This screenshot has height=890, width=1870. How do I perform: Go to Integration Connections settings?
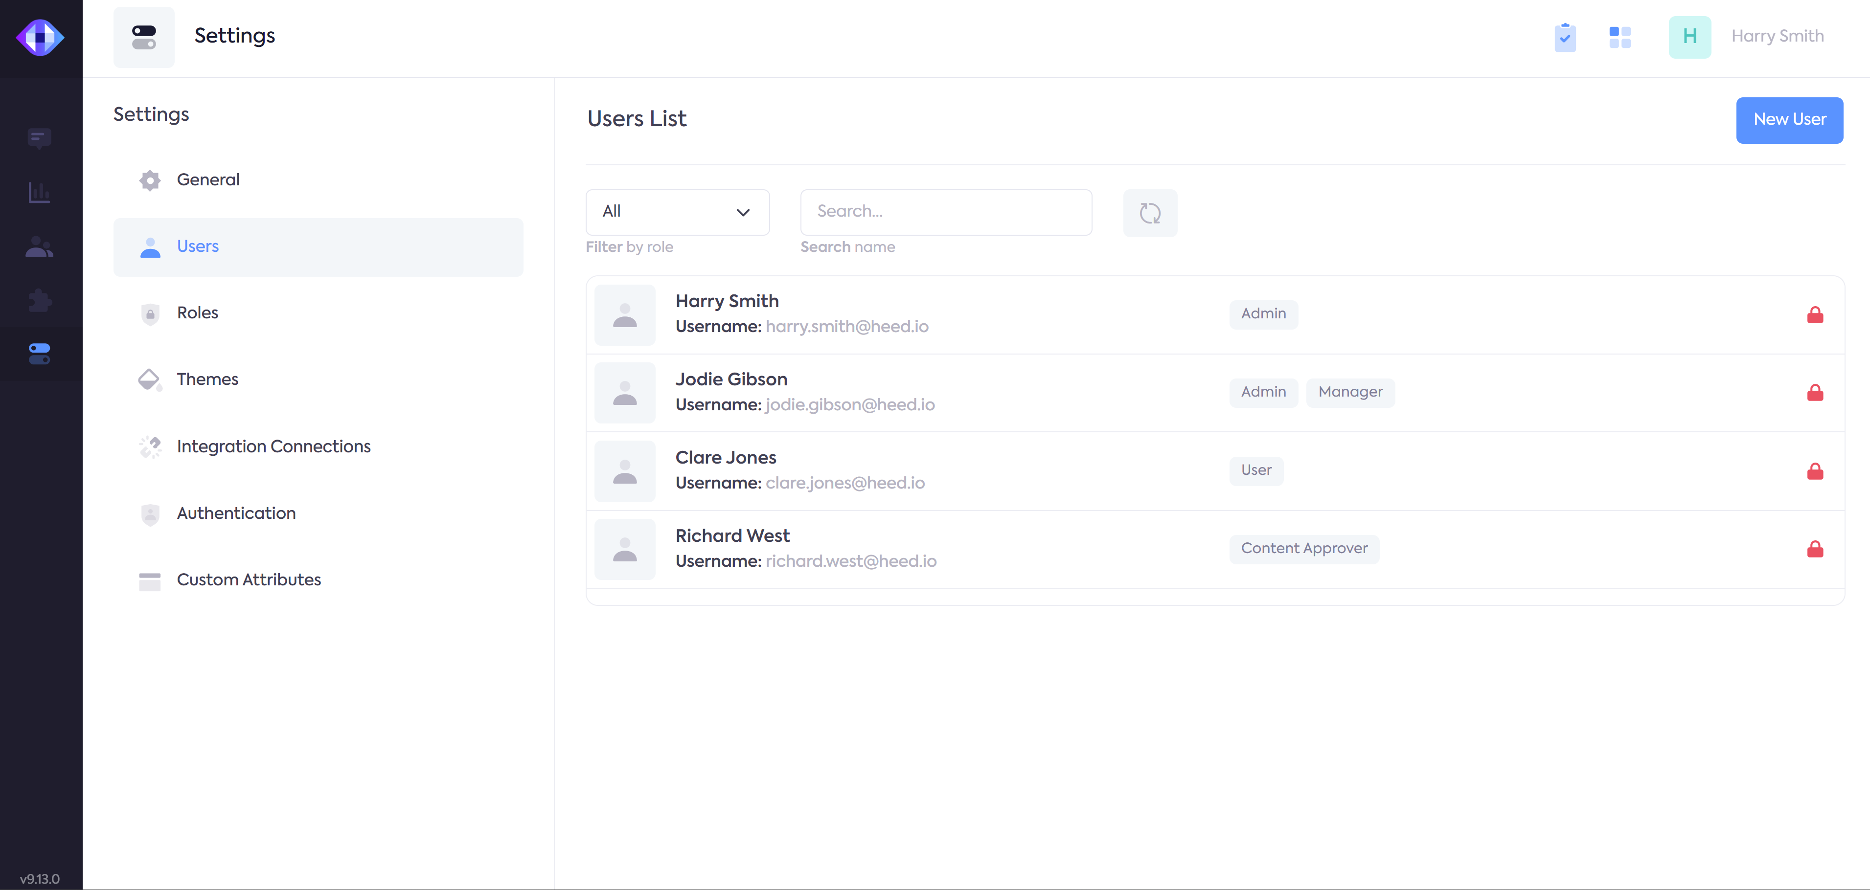pyautogui.click(x=273, y=446)
